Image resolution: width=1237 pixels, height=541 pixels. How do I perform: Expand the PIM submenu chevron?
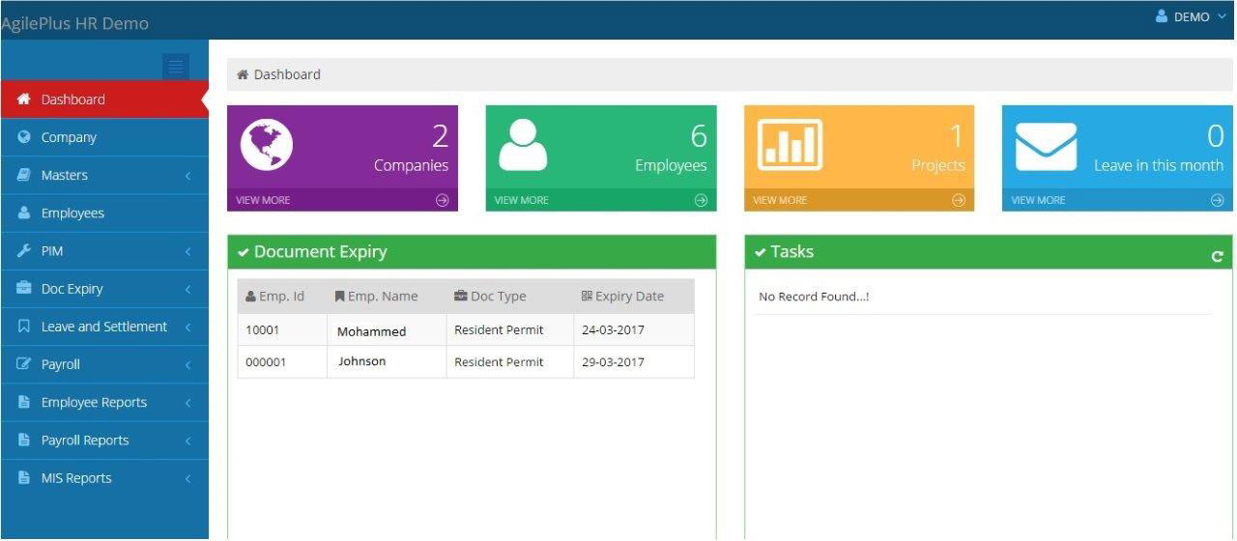click(187, 251)
